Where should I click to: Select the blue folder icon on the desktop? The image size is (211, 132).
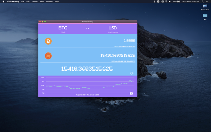(205, 15)
